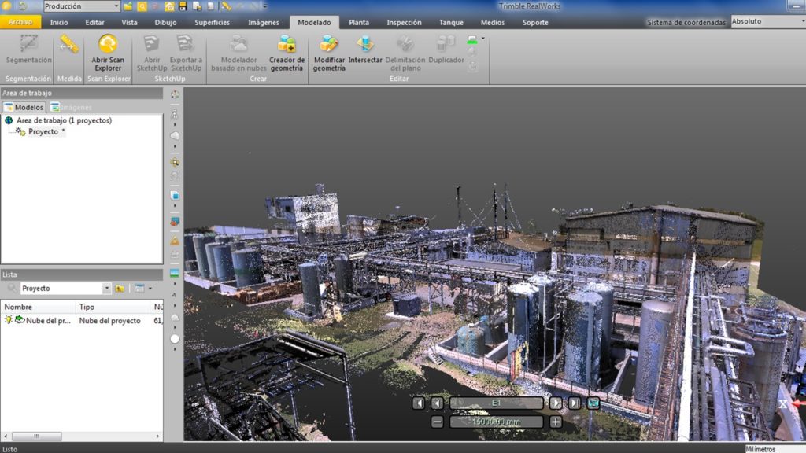Image resolution: width=806 pixels, height=453 pixels.
Task: Switch to the Inspección ribbon tab
Action: click(x=404, y=22)
